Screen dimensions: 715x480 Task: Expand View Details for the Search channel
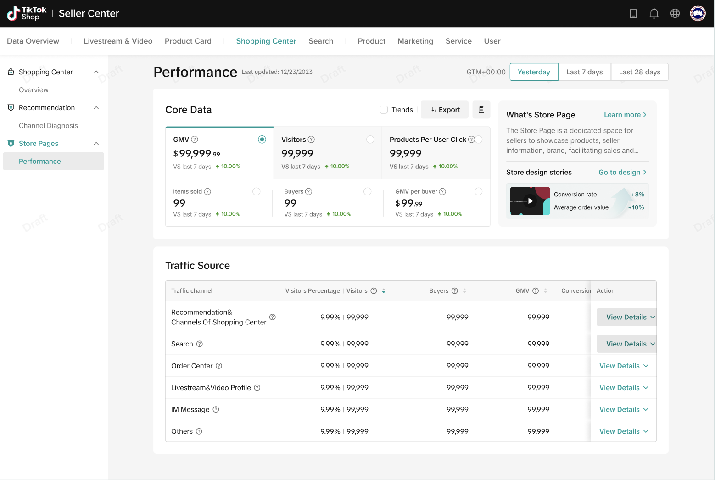click(626, 344)
